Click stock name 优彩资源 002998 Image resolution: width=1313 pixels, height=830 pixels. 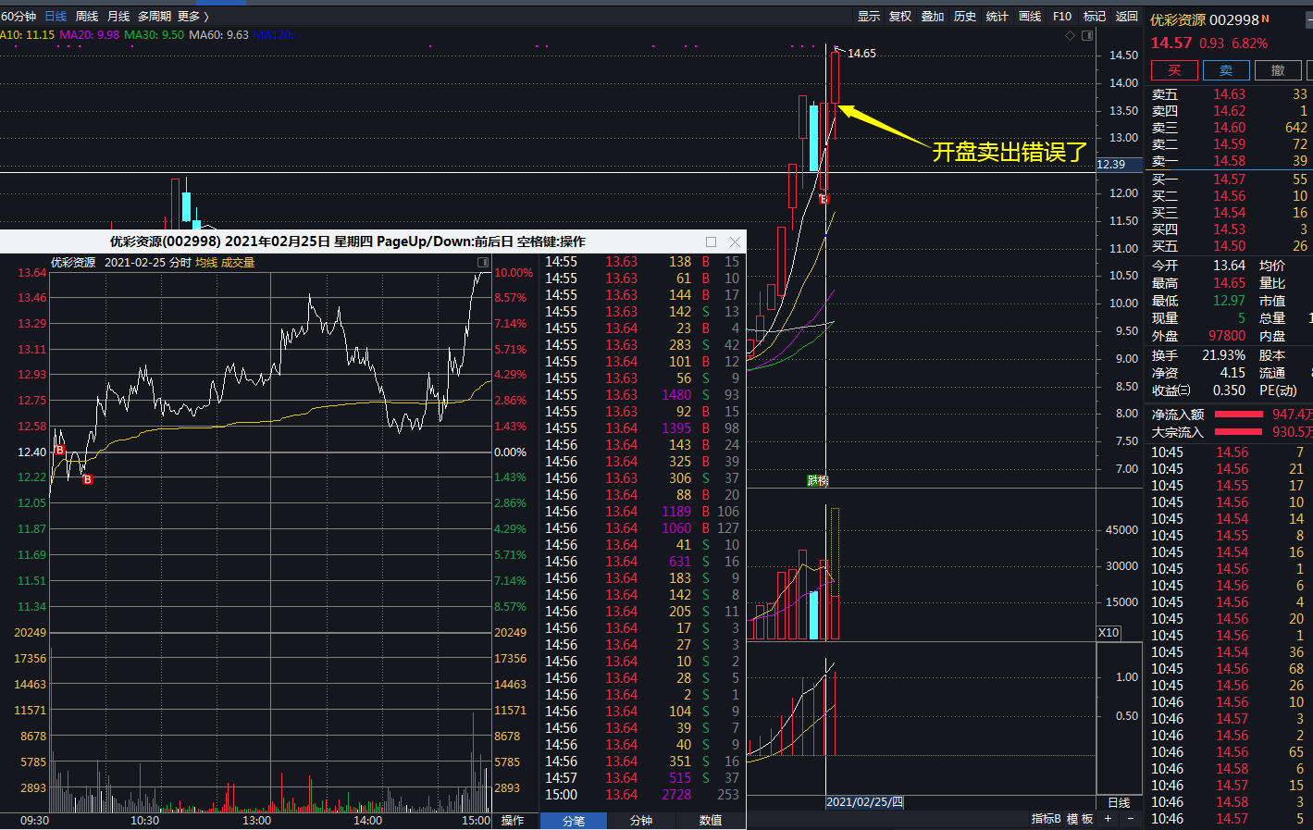(x=1205, y=19)
